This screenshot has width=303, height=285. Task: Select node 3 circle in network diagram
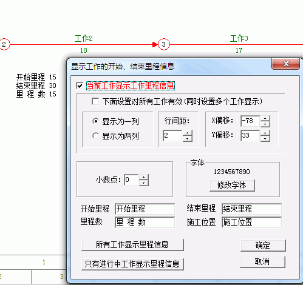[x=163, y=44]
